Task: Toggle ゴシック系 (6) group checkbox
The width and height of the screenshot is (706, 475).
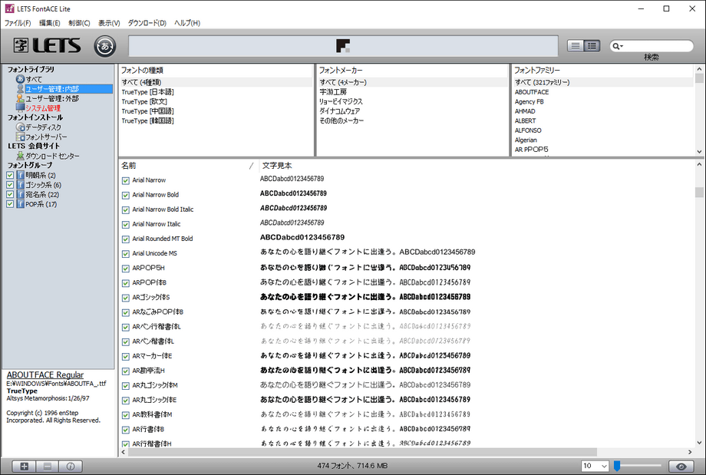Action: coord(10,185)
